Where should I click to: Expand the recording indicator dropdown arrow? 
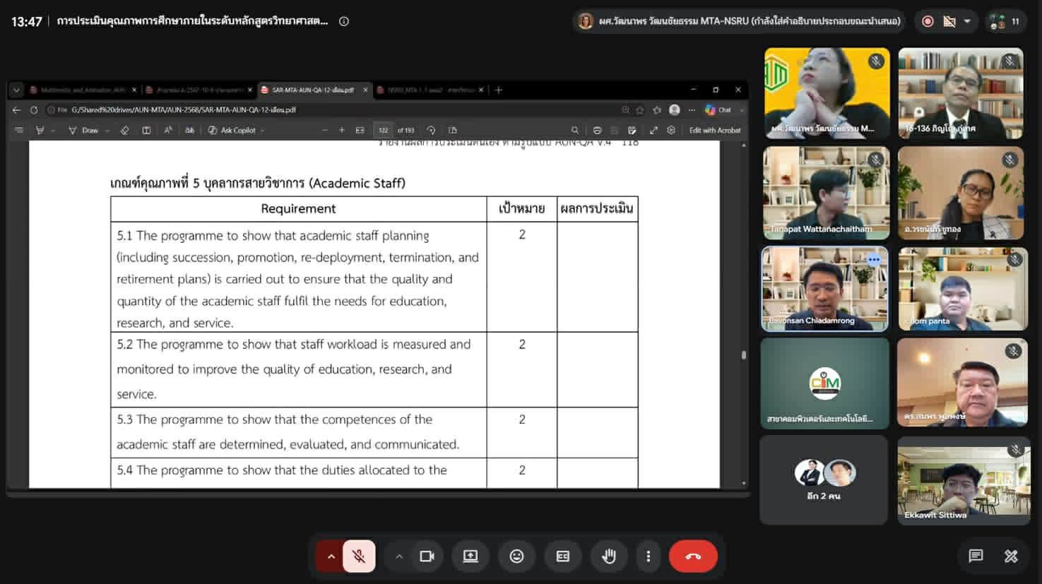[967, 21]
